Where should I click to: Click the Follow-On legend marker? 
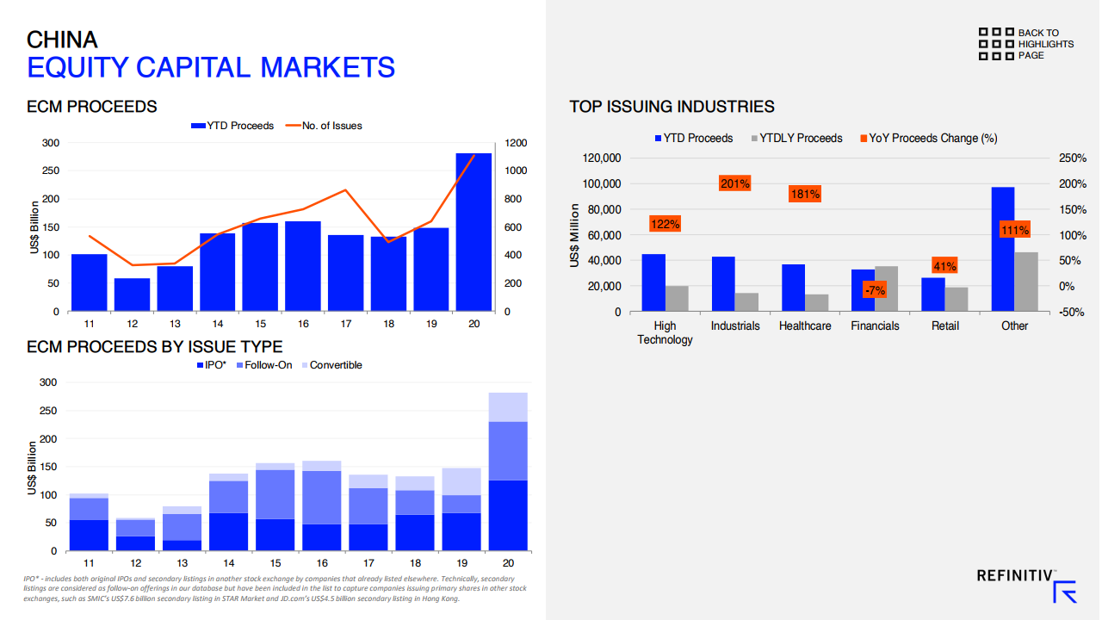point(238,365)
